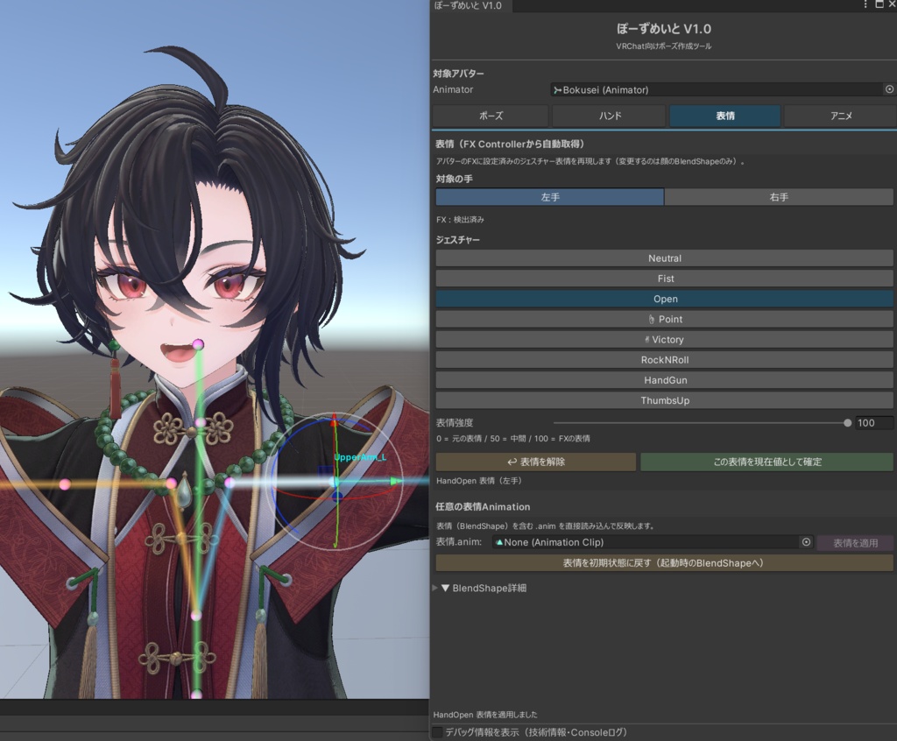The width and height of the screenshot is (897, 741).
Task: Click the 表情を適用 button
Action: 855,542
